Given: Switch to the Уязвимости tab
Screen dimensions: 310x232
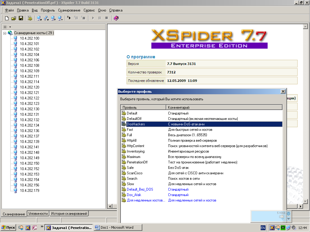Looking at the screenshot, I should point(38,214).
